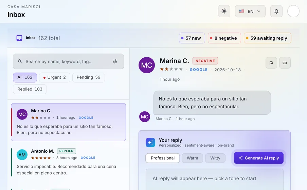
Task: Click the review message bubble
Action: click(x=212, y=103)
